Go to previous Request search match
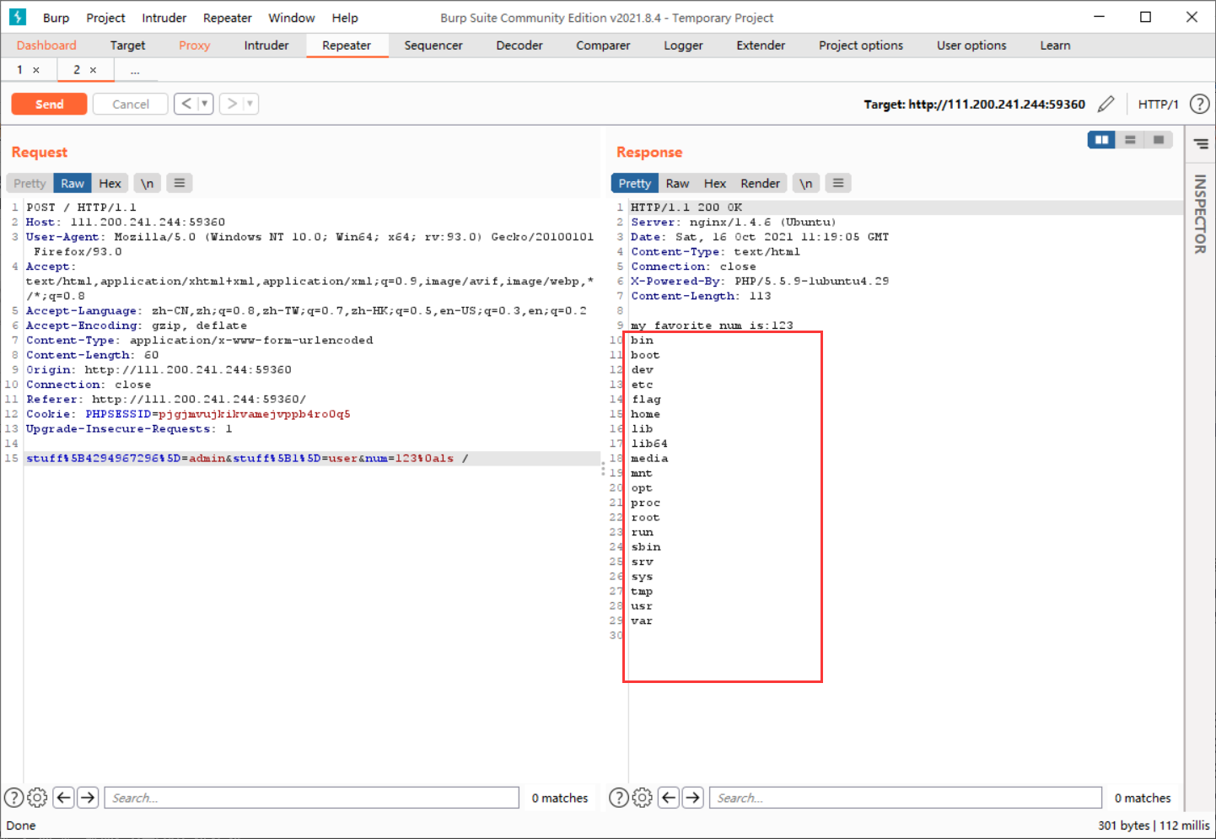Screen dimensions: 1216x839 pyautogui.click(x=64, y=798)
